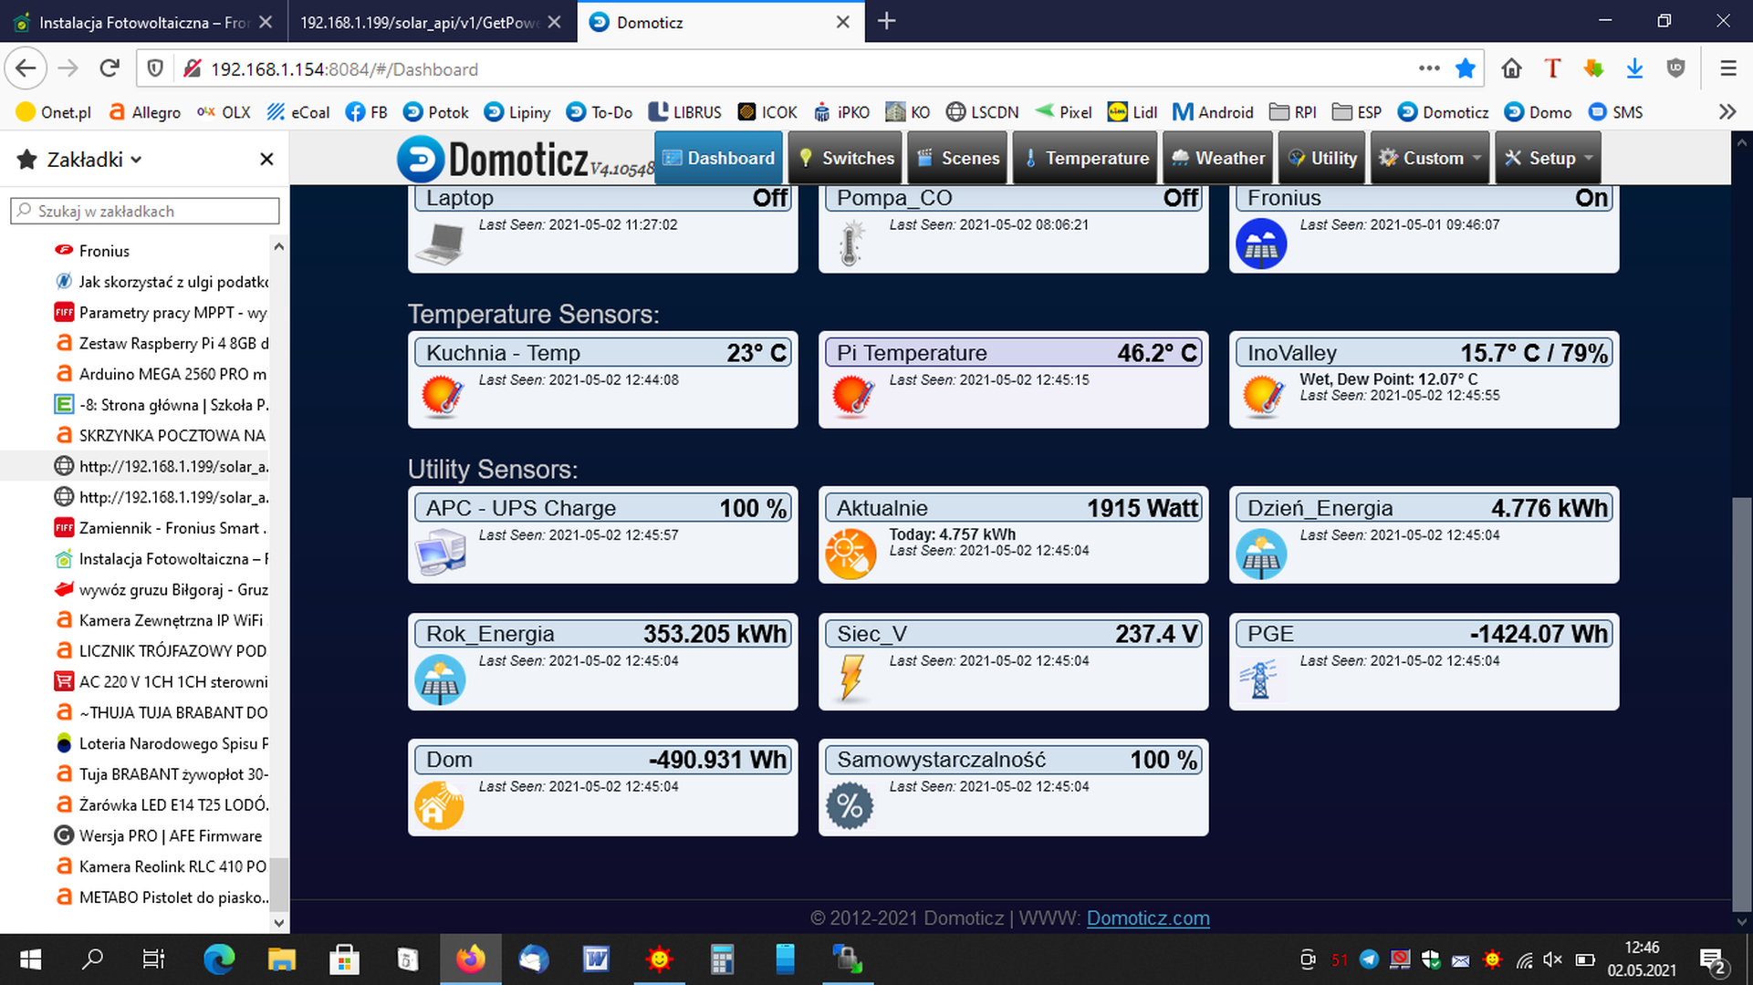Image resolution: width=1753 pixels, height=985 pixels.
Task: Open the Wersja PRO AFE Firmware bookmark
Action: [158, 835]
